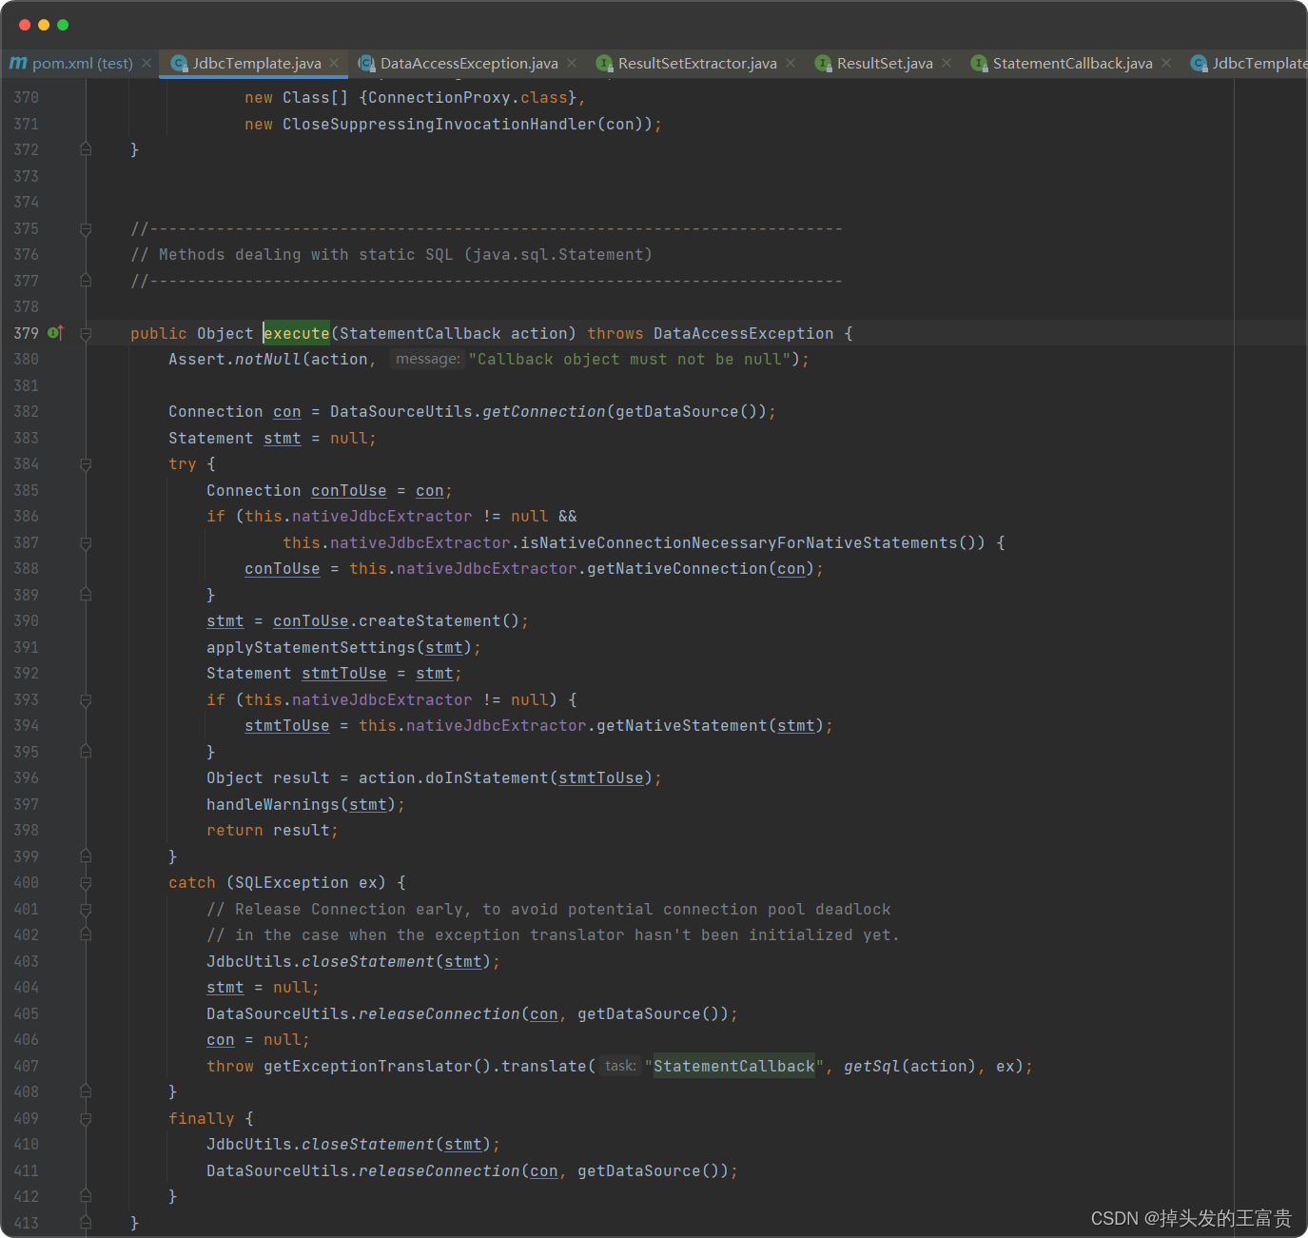
Task: Click handleWarnings call on line 397
Action: 273,804
